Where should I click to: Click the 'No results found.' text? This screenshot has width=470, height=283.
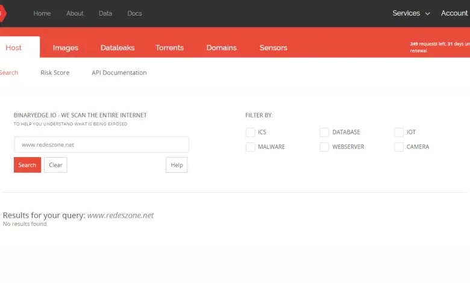[x=25, y=224]
